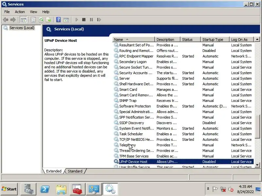Image resolution: width=262 pixels, height=196 pixels.
Task: Select the Secure Socket Tunneling service
Action: (183, 67)
